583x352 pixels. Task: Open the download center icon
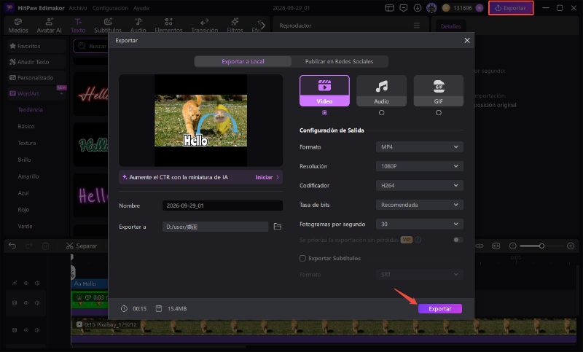point(418,8)
